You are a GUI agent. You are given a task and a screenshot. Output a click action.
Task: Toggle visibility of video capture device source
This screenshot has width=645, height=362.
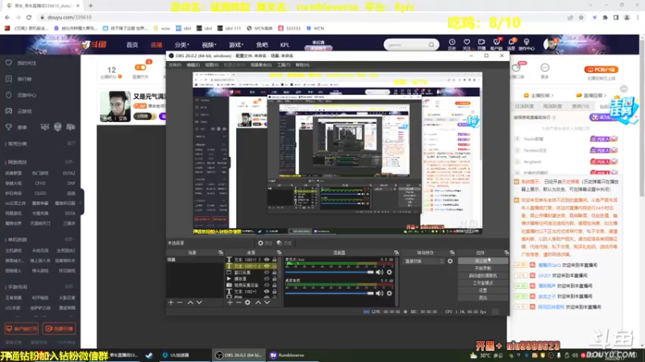(267, 285)
